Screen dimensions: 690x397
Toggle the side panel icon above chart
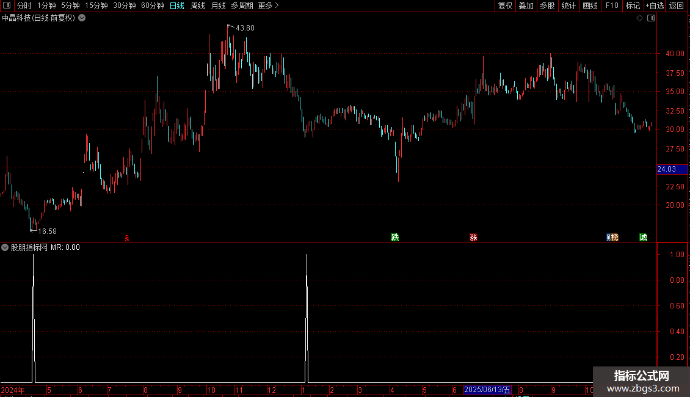pos(651,18)
